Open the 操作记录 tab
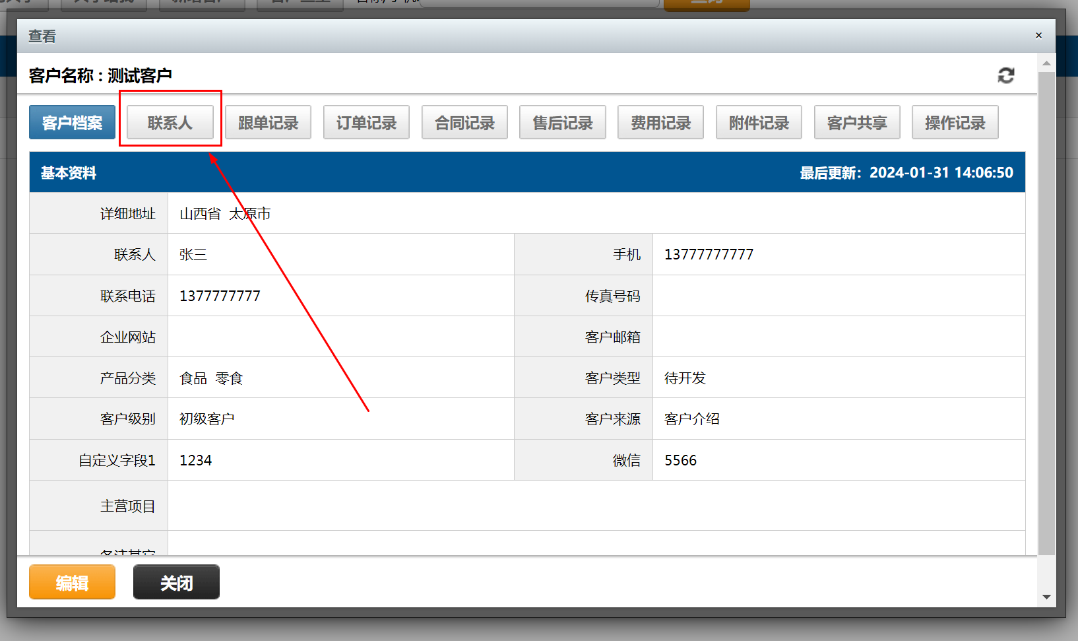 click(955, 123)
